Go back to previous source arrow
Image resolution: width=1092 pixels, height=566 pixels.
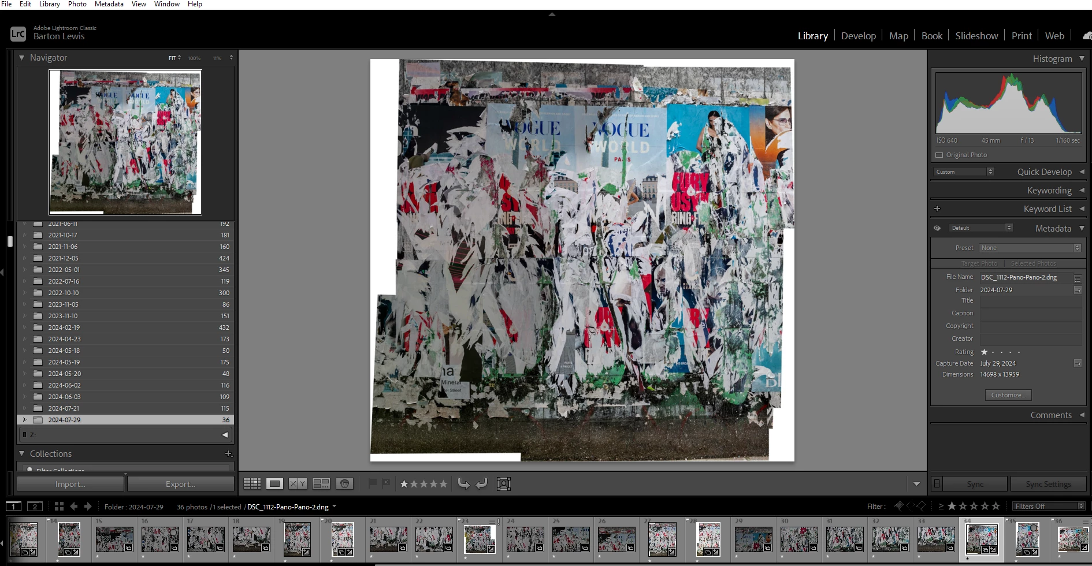73,507
